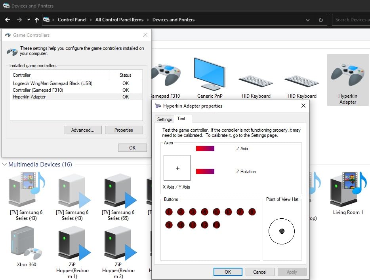
Task: Go back with the Back arrow
Action: [8, 20]
